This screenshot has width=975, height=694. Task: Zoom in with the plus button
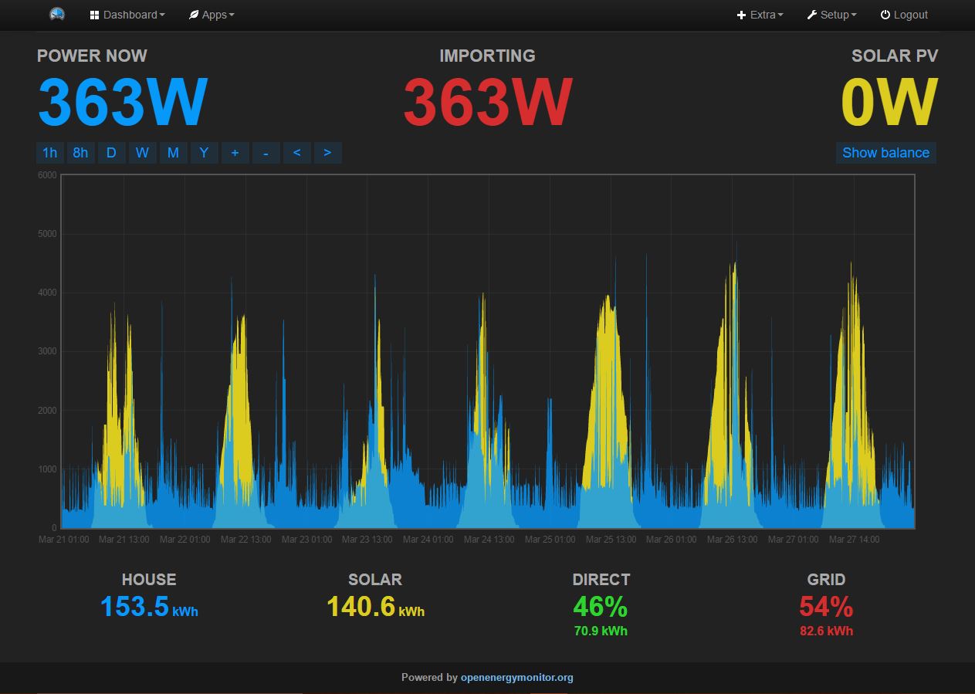[235, 153]
